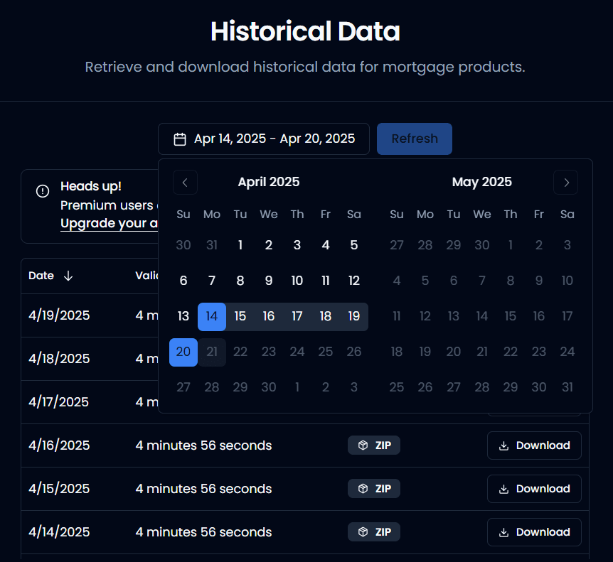
Task: Click 4 minutes 56 seconds in 4/15/2025 row
Action: (203, 489)
